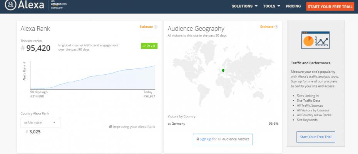Click Germany highlighted green on the world map
Screen dimensions: 358x154
click(x=223, y=70)
